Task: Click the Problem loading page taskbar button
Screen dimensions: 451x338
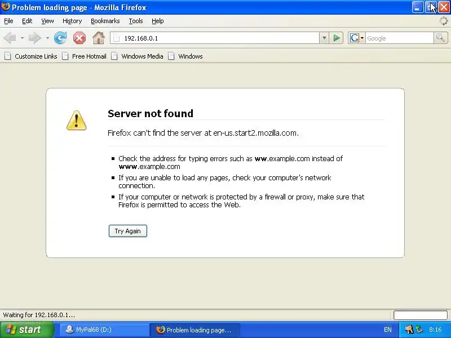Action: (195, 330)
